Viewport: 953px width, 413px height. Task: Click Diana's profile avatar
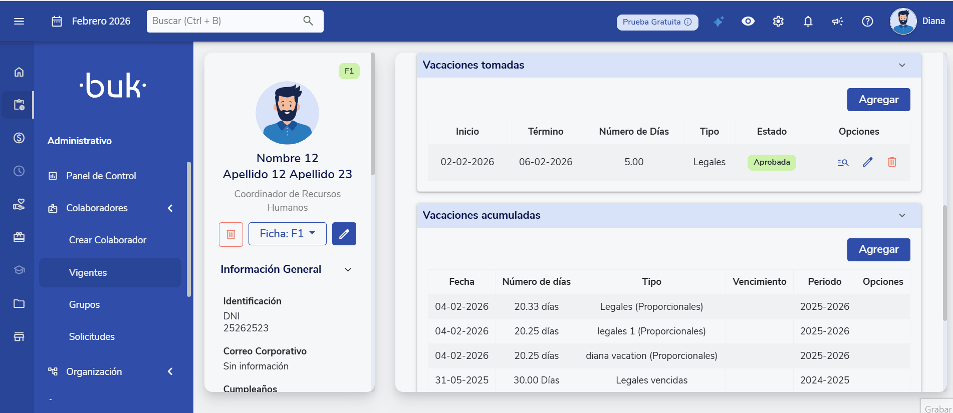[x=903, y=21]
